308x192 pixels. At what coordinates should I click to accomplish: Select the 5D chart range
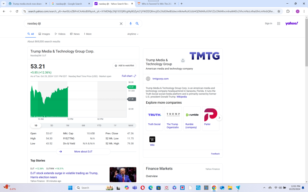coord(52,125)
